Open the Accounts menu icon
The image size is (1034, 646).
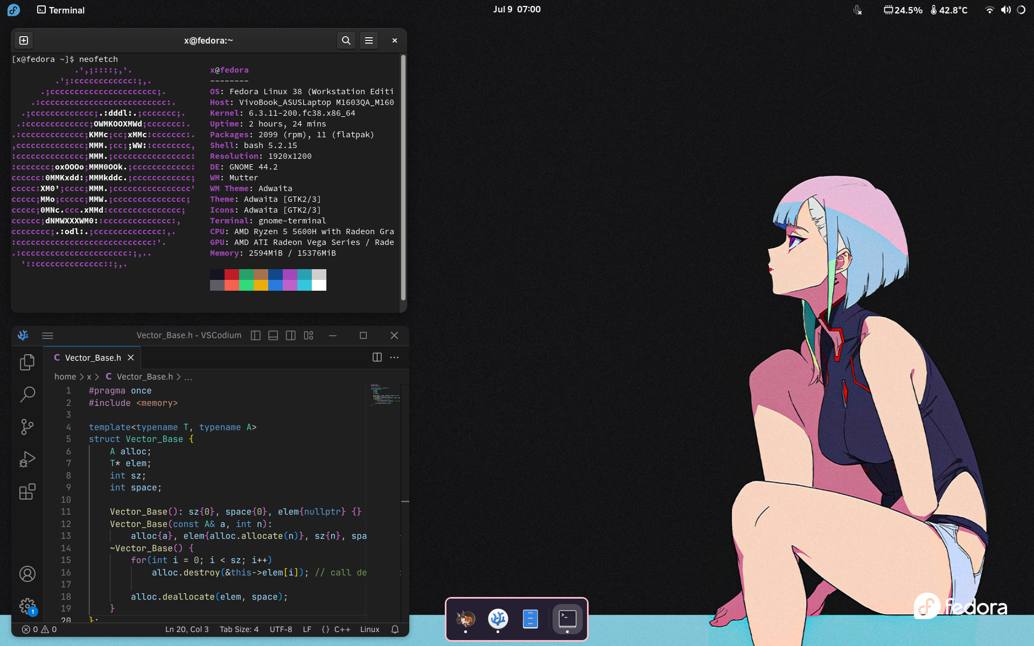[27, 574]
